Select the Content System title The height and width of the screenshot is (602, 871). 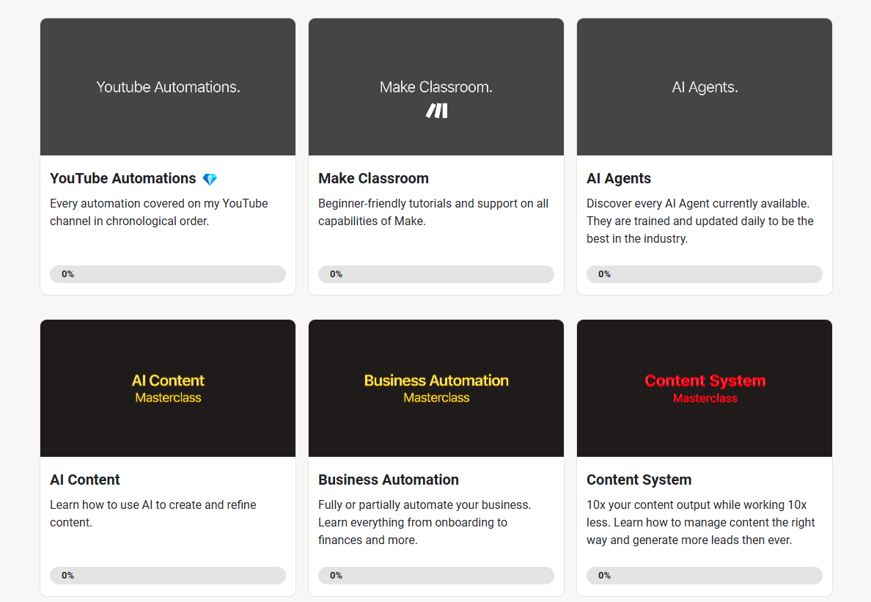pos(639,480)
